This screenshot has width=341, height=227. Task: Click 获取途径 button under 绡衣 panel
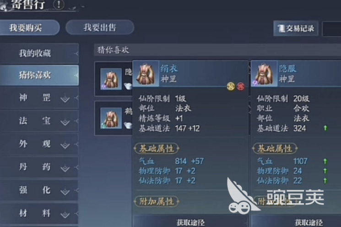tap(190, 222)
